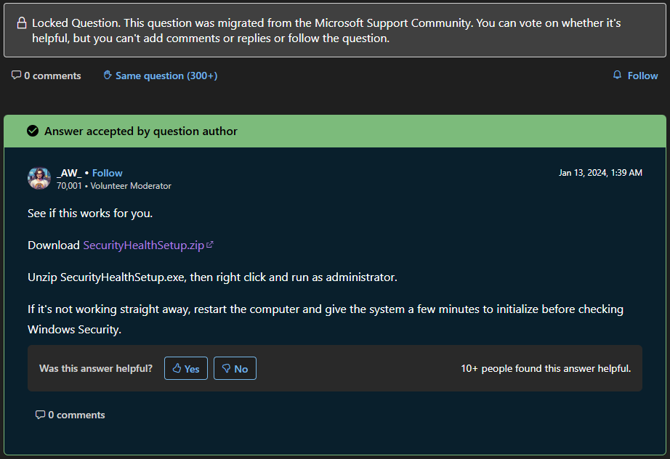The image size is (670, 459).
Task: Click the hand icon beside Same question
Action: click(x=108, y=75)
